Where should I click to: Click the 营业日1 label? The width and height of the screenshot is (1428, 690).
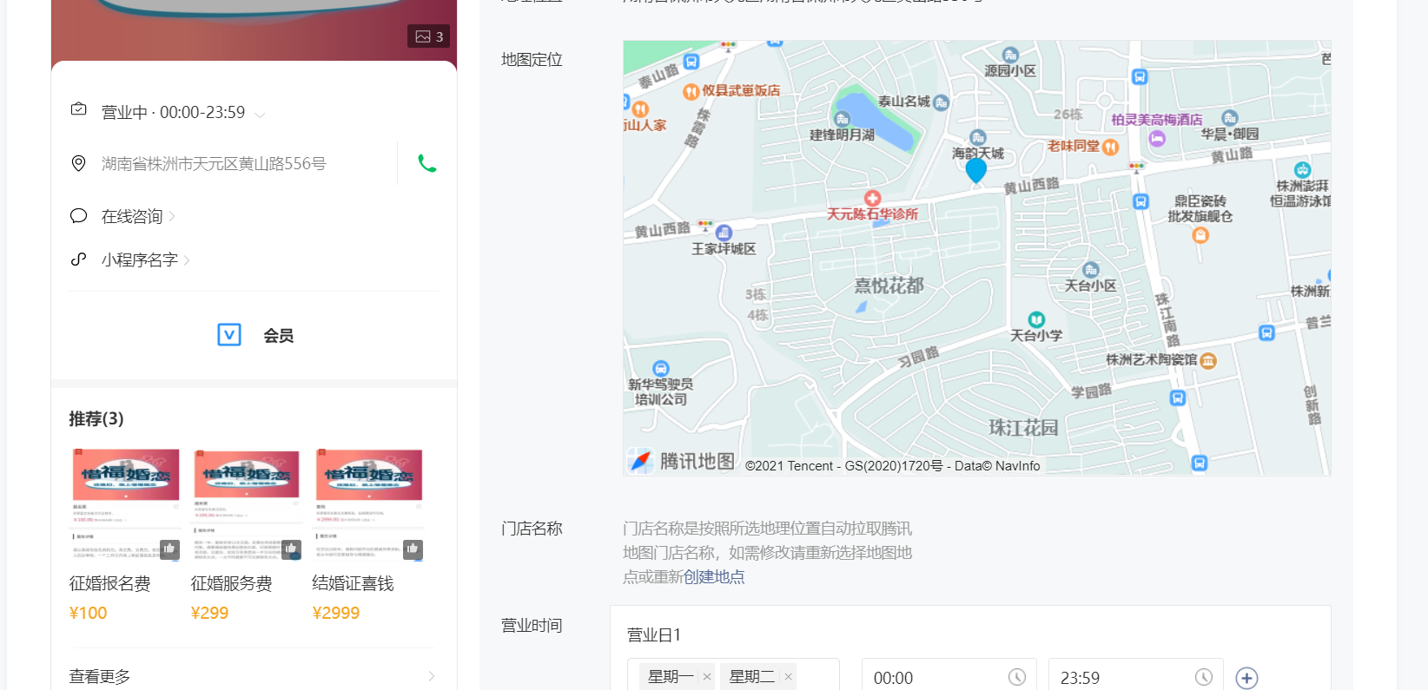654,635
